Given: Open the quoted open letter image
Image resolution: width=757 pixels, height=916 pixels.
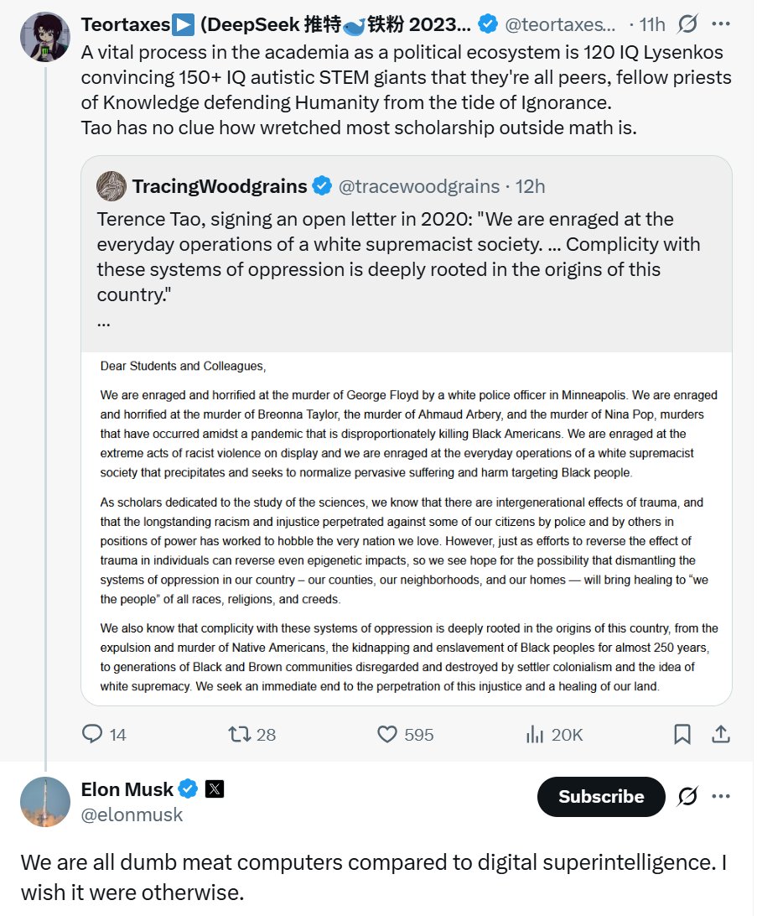Looking at the screenshot, I should coord(407,528).
